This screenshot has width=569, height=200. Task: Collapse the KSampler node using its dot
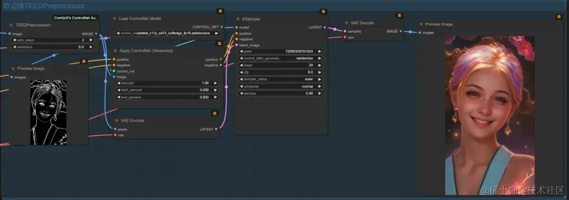tap(238, 19)
